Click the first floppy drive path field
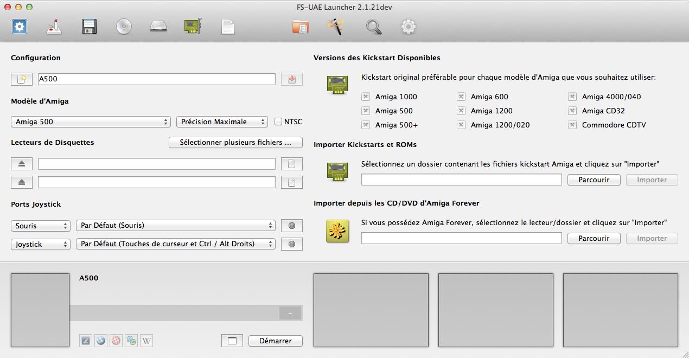 [x=157, y=164]
